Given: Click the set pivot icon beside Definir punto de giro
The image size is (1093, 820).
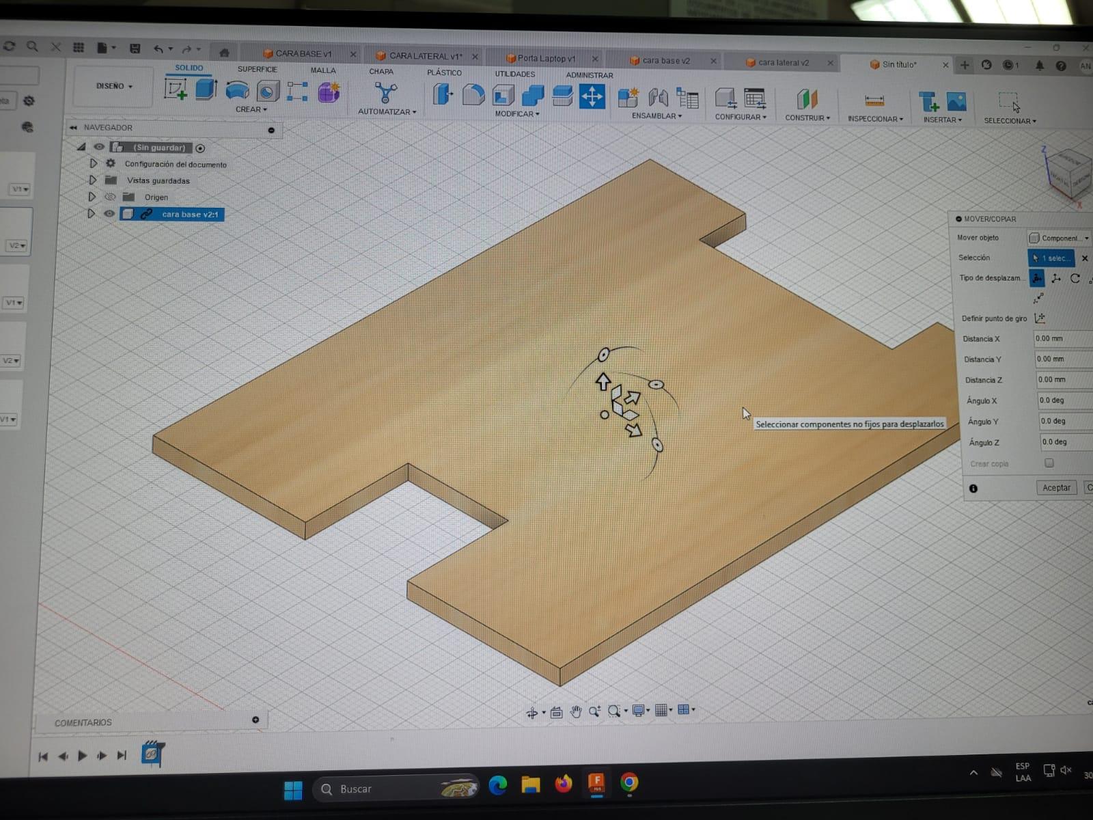Looking at the screenshot, I should coord(1040,318).
